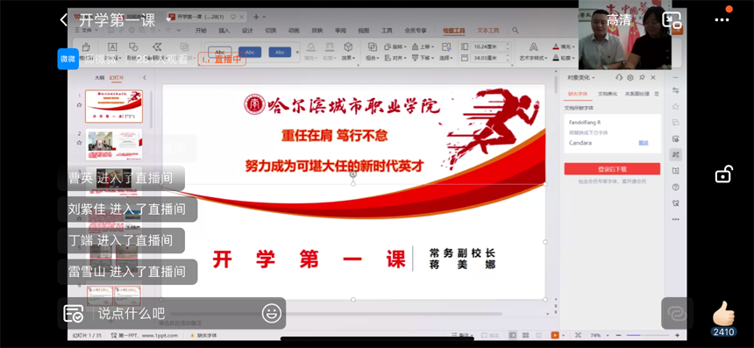Image resolution: width=754 pixels, height=348 pixels.
Task: Open the 视图 ribbon tab
Action: click(x=364, y=31)
